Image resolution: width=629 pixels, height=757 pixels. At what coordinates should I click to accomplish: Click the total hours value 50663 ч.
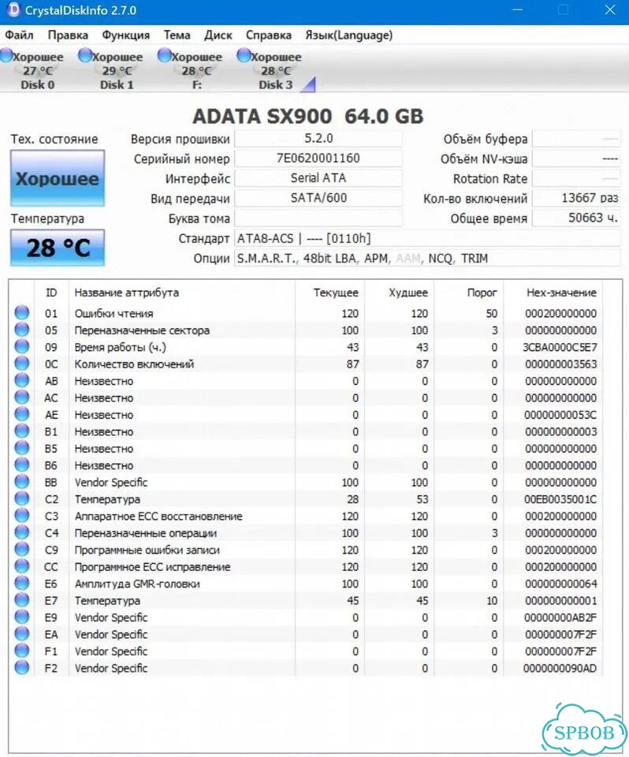tap(576, 218)
